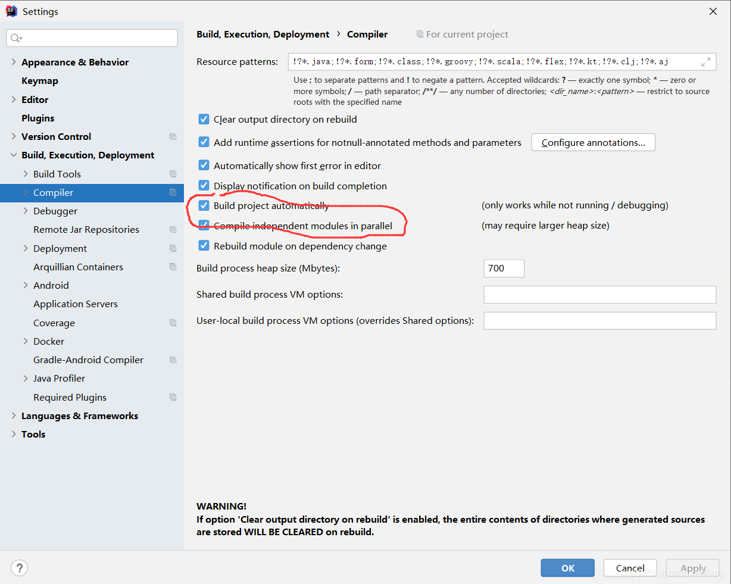Click Build, Execution, Deployment breadcrumb
Viewport: 731px width, 584px height.
(x=263, y=35)
